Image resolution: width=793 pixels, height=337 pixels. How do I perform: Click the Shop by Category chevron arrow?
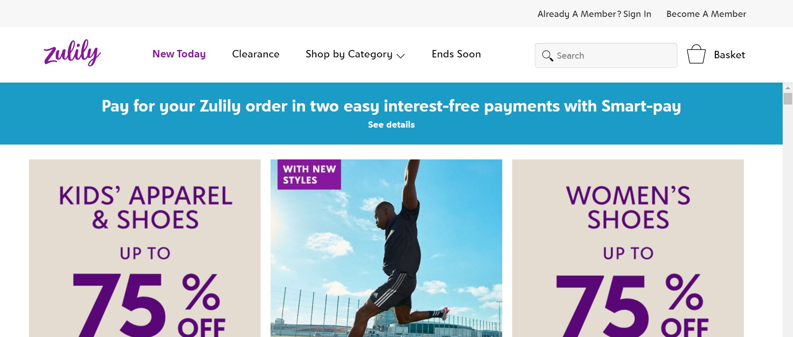tap(400, 56)
